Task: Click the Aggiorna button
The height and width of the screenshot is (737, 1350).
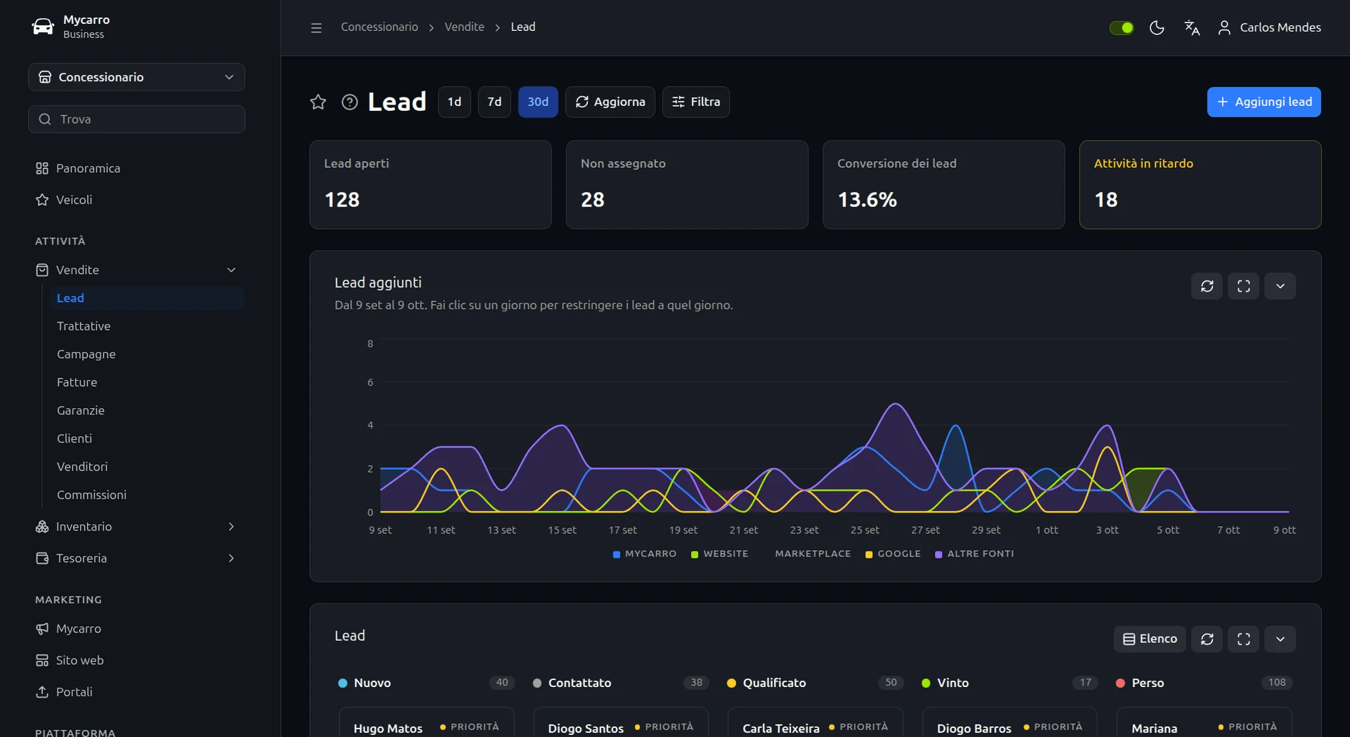Action: [x=610, y=102]
